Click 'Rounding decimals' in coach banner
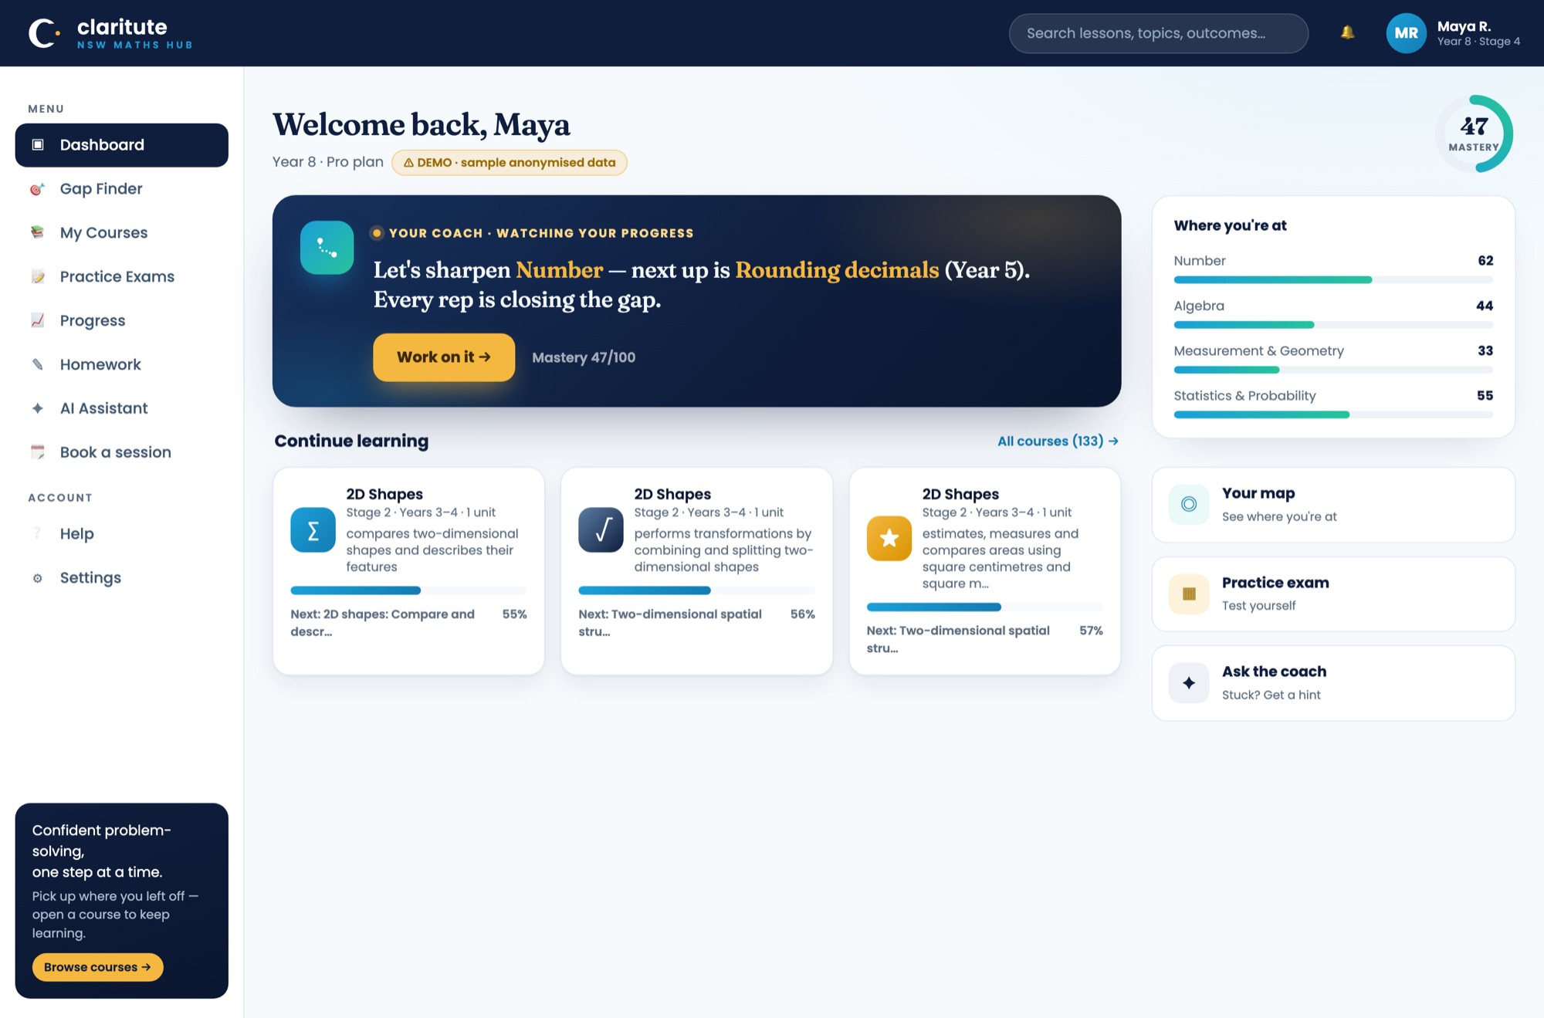The width and height of the screenshot is (1544, 1018). click(x=837, y=270)
